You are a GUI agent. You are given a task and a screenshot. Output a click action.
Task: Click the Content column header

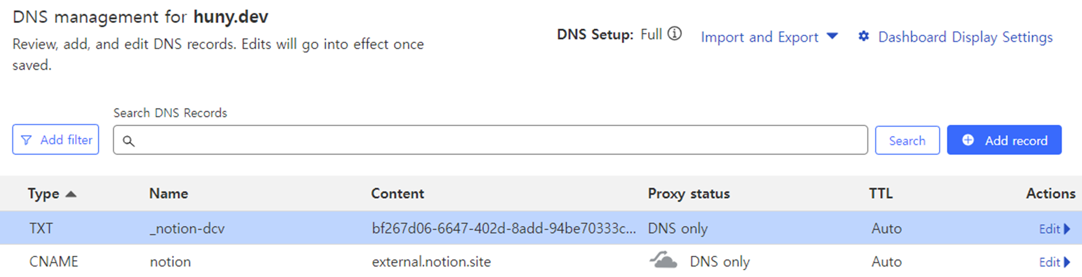tap(397, 194)
